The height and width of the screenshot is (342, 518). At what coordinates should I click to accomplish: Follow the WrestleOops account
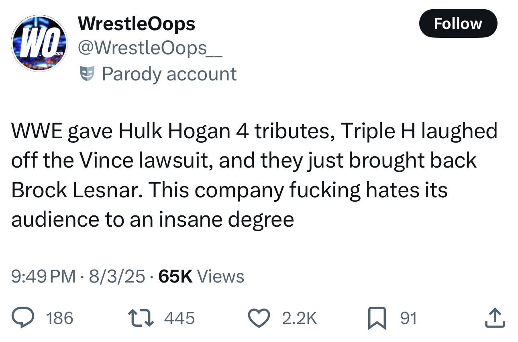[x=458, y=23]
